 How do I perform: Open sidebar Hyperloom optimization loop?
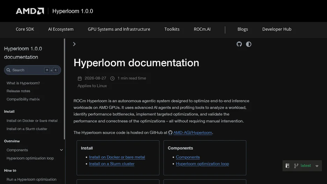point(30,158)
